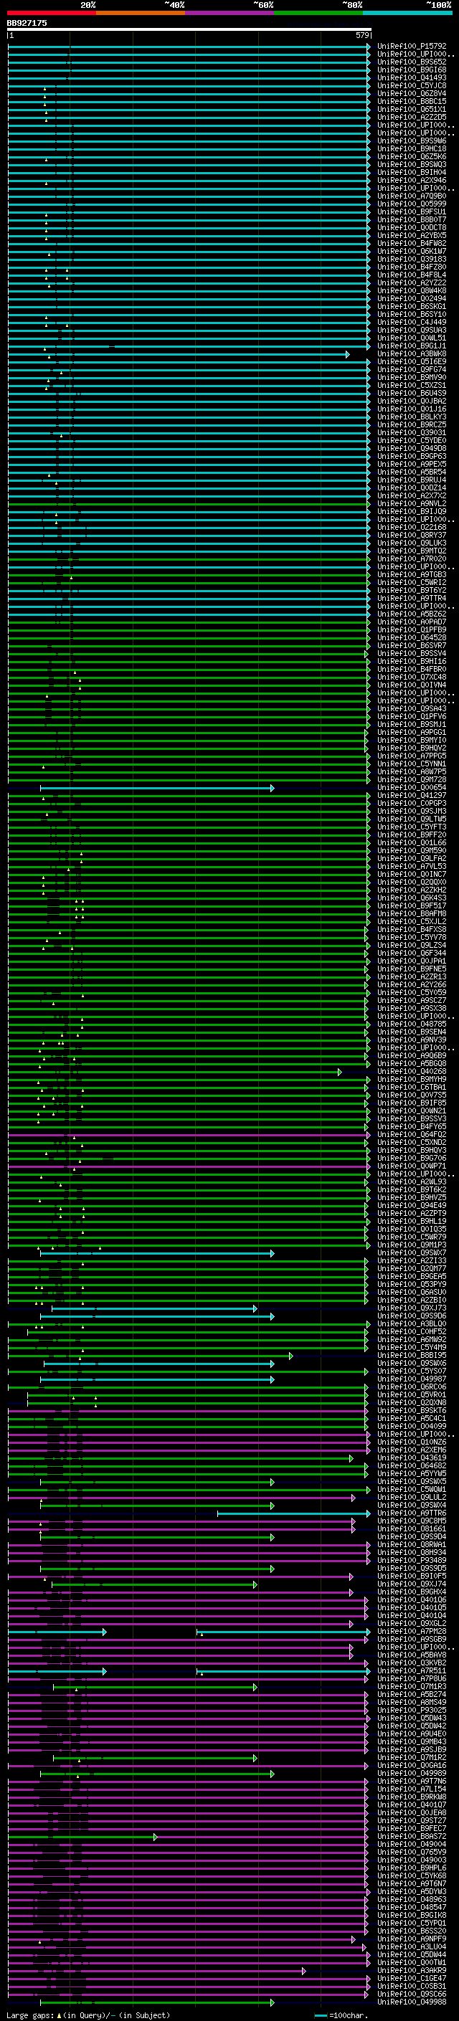This screenshot has height=2021, width=459.
Task: Click the UniRef100_Q40268 hit label
Action: point(412,1072)
